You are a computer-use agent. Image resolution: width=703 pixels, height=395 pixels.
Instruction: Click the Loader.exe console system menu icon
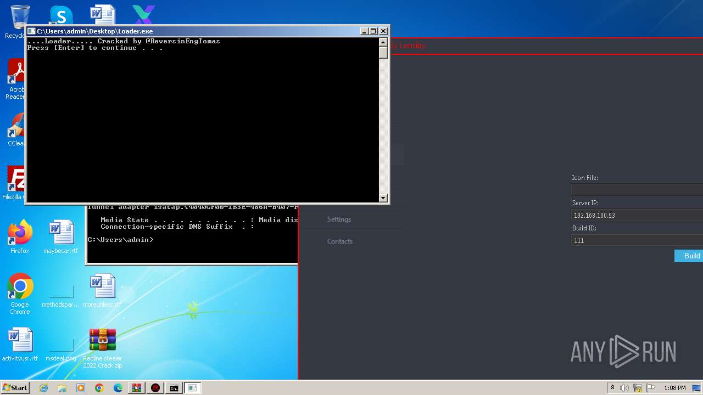[x=32, y=31]
